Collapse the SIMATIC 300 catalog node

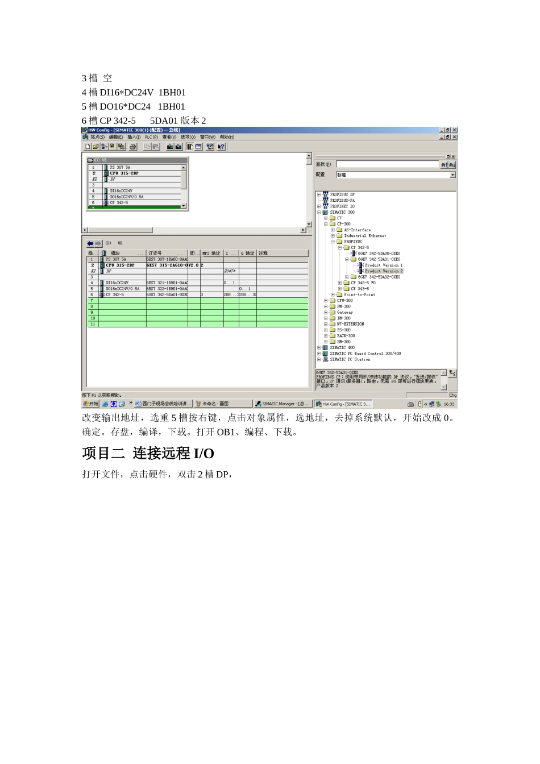click(x=319, y=212)
